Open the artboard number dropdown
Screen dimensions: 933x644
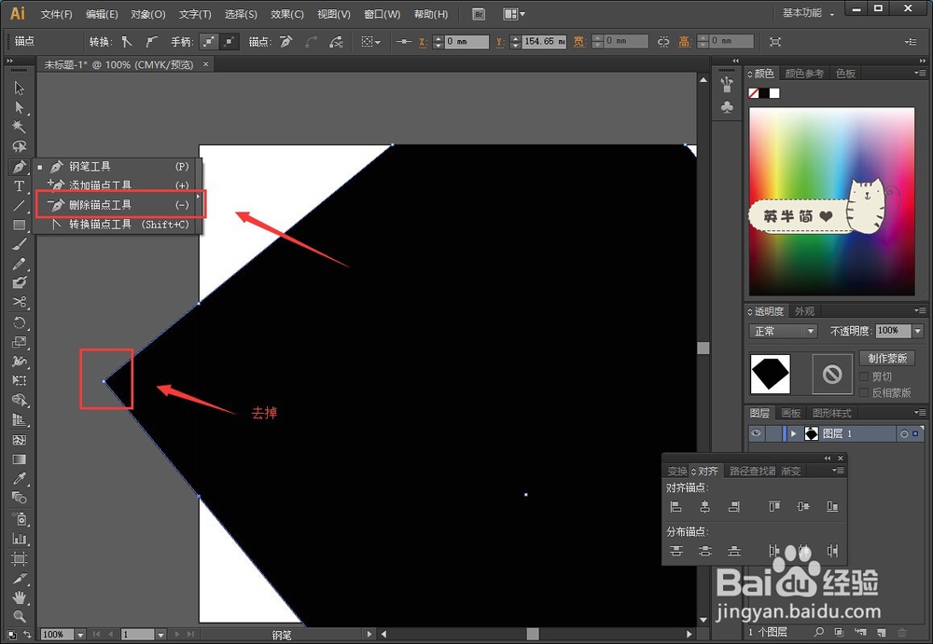point(160,635)
